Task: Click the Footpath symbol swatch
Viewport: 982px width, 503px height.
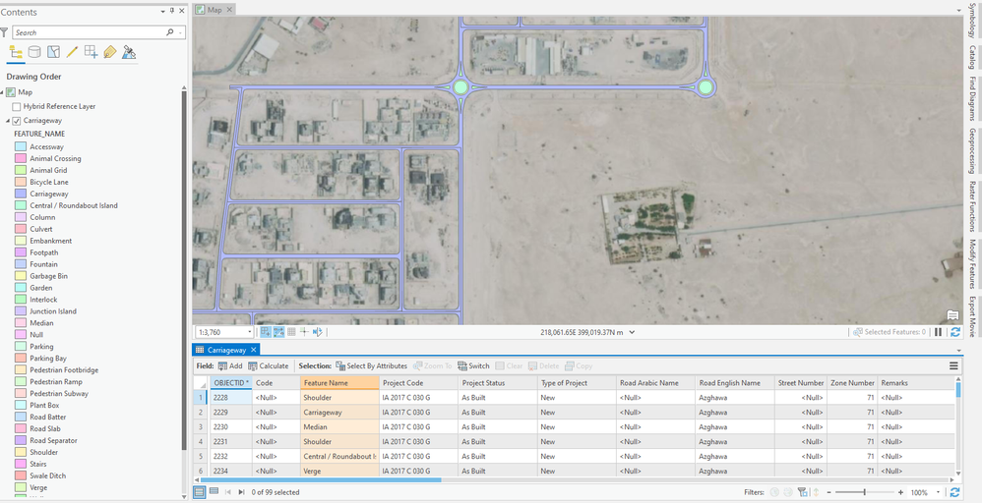Action: [x=20, y=252]
